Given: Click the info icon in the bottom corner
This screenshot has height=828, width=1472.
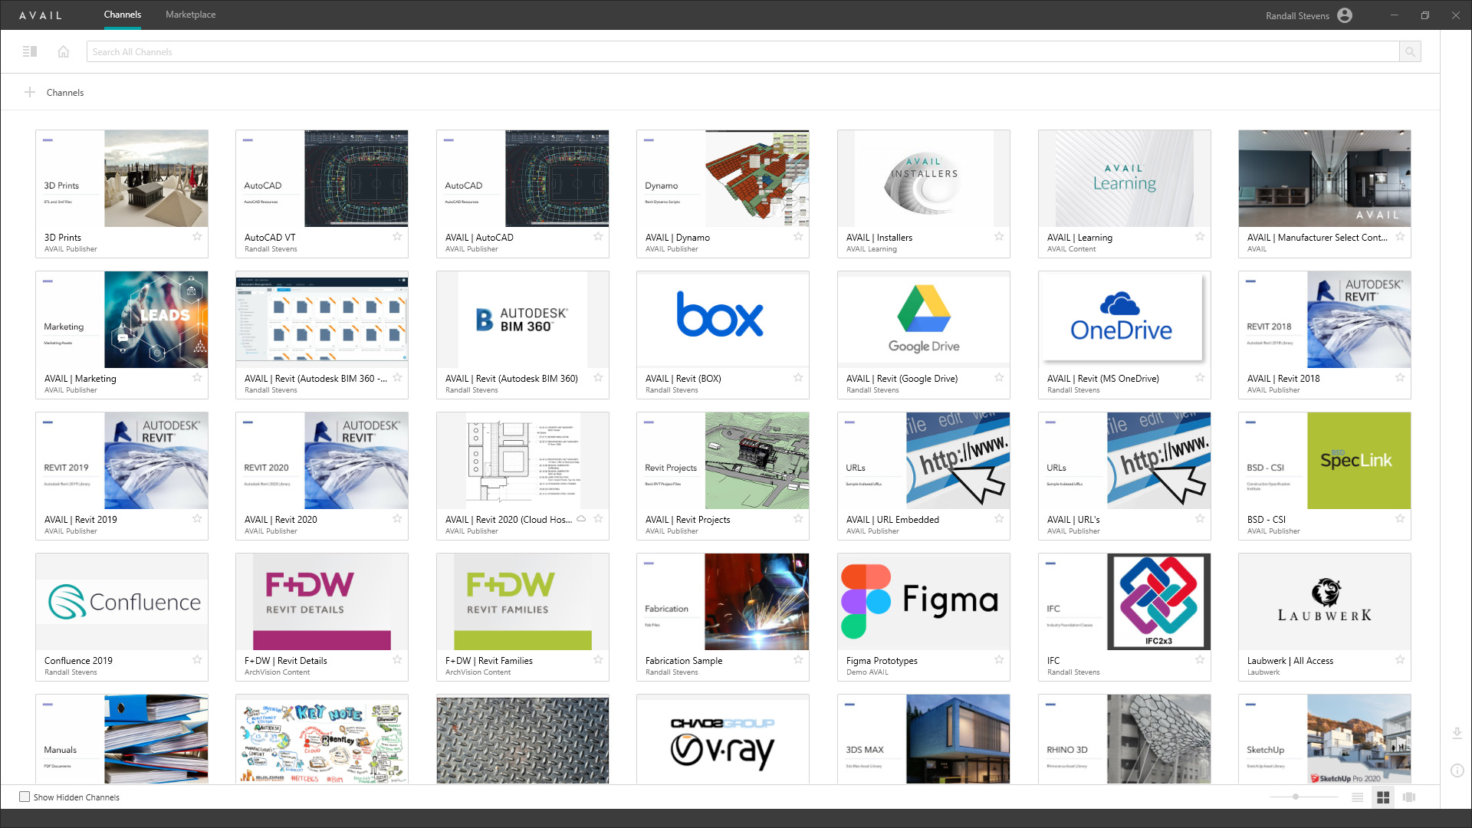Looking at the screenshot, I should [1456, 772].
